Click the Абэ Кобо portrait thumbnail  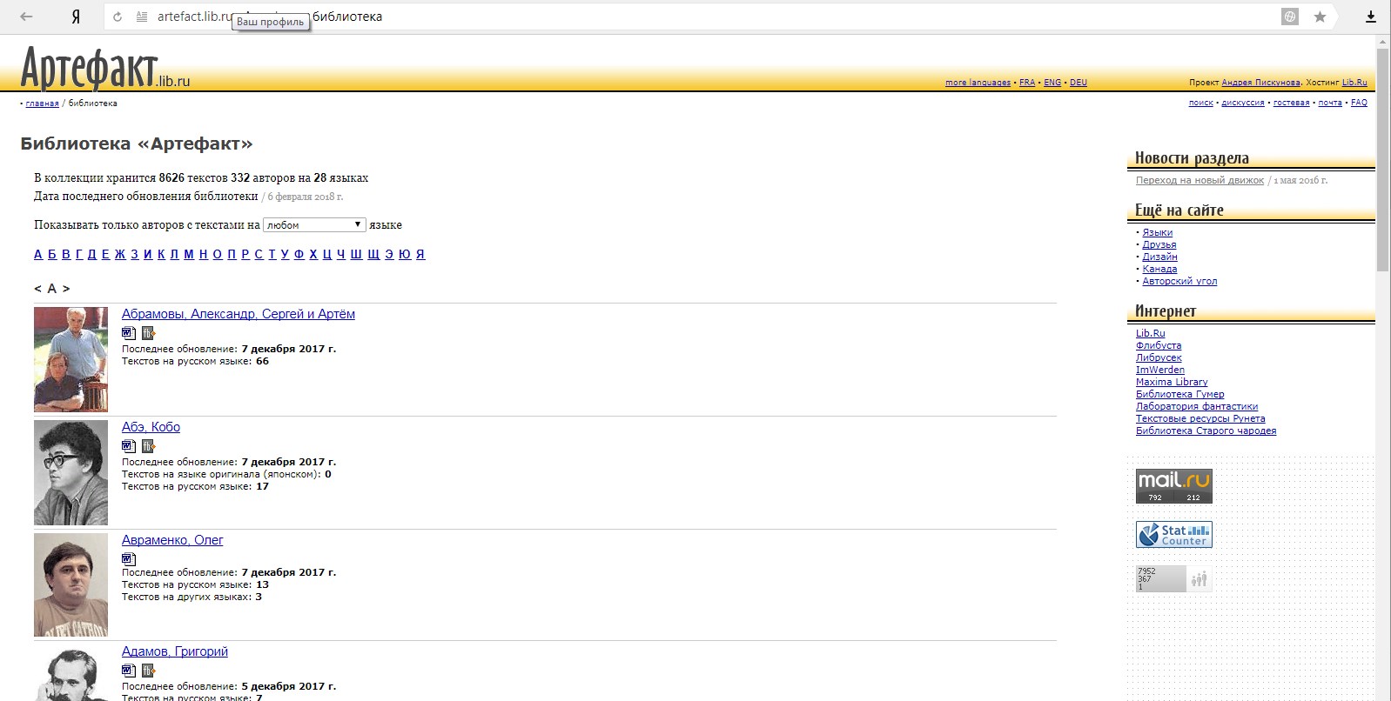71,472
